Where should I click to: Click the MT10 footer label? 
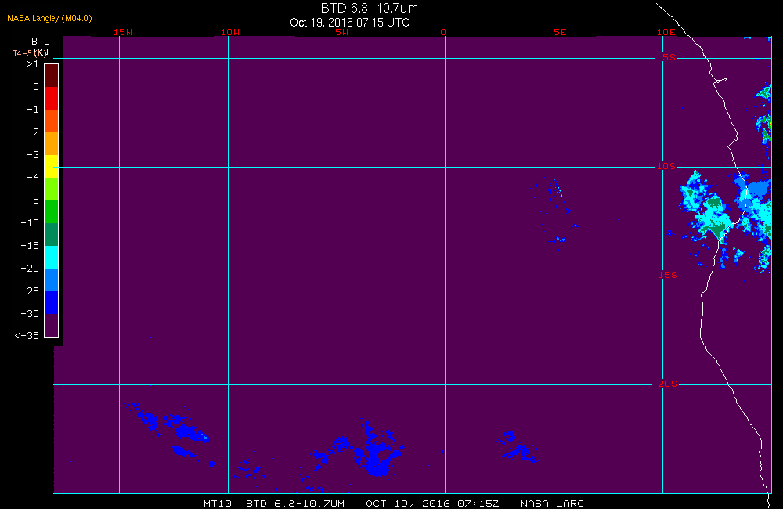[218, 503]
